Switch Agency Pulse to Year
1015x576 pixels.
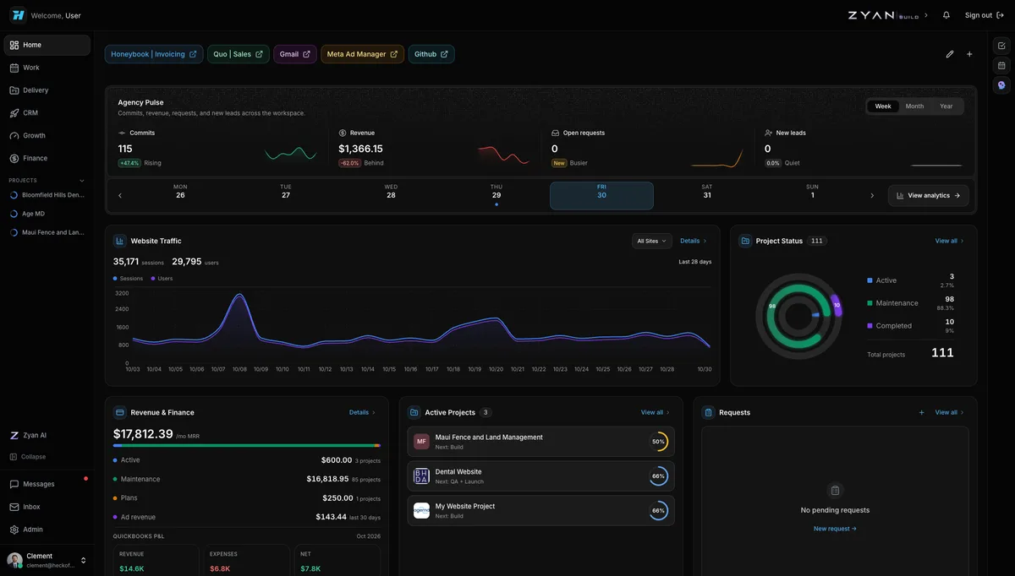(x=946, y=106)
